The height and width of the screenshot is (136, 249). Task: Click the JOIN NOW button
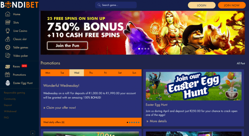232,5
